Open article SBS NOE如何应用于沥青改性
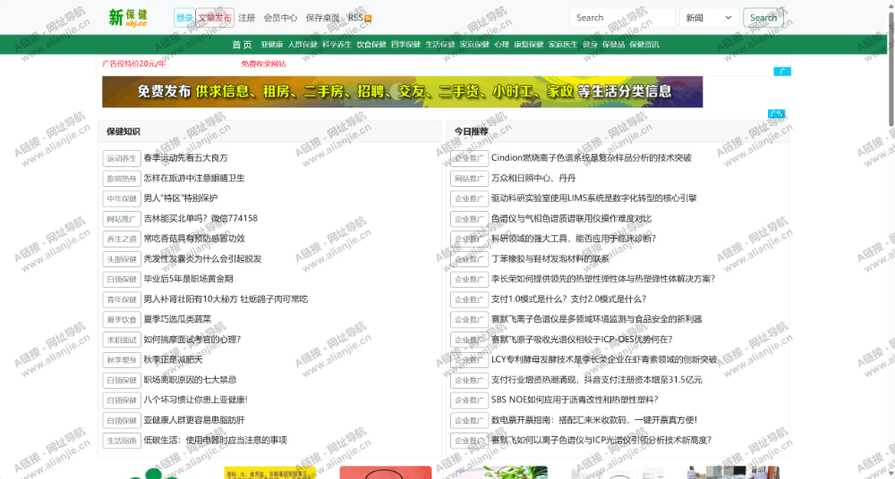The width and height of the screenshot is (895, 479). 575,399
